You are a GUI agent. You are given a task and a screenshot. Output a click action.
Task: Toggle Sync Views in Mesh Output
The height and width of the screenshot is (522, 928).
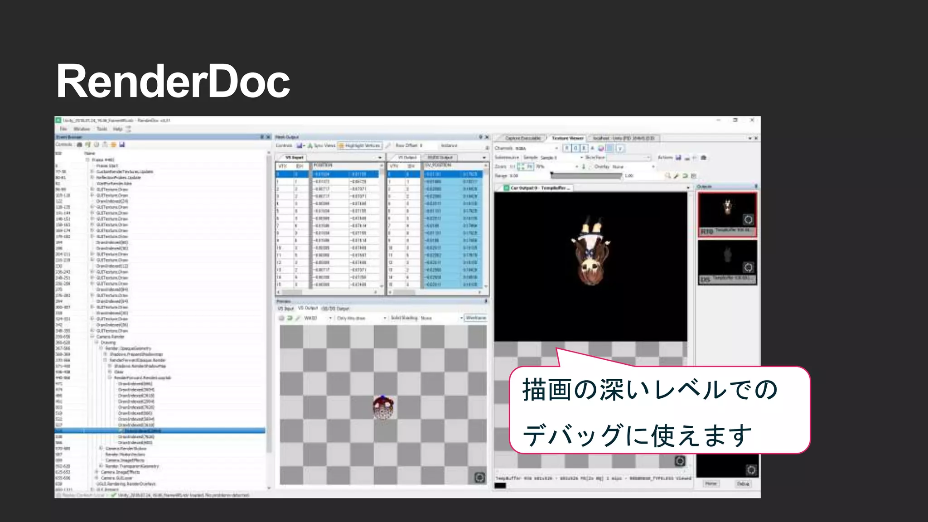pos(321,145)
